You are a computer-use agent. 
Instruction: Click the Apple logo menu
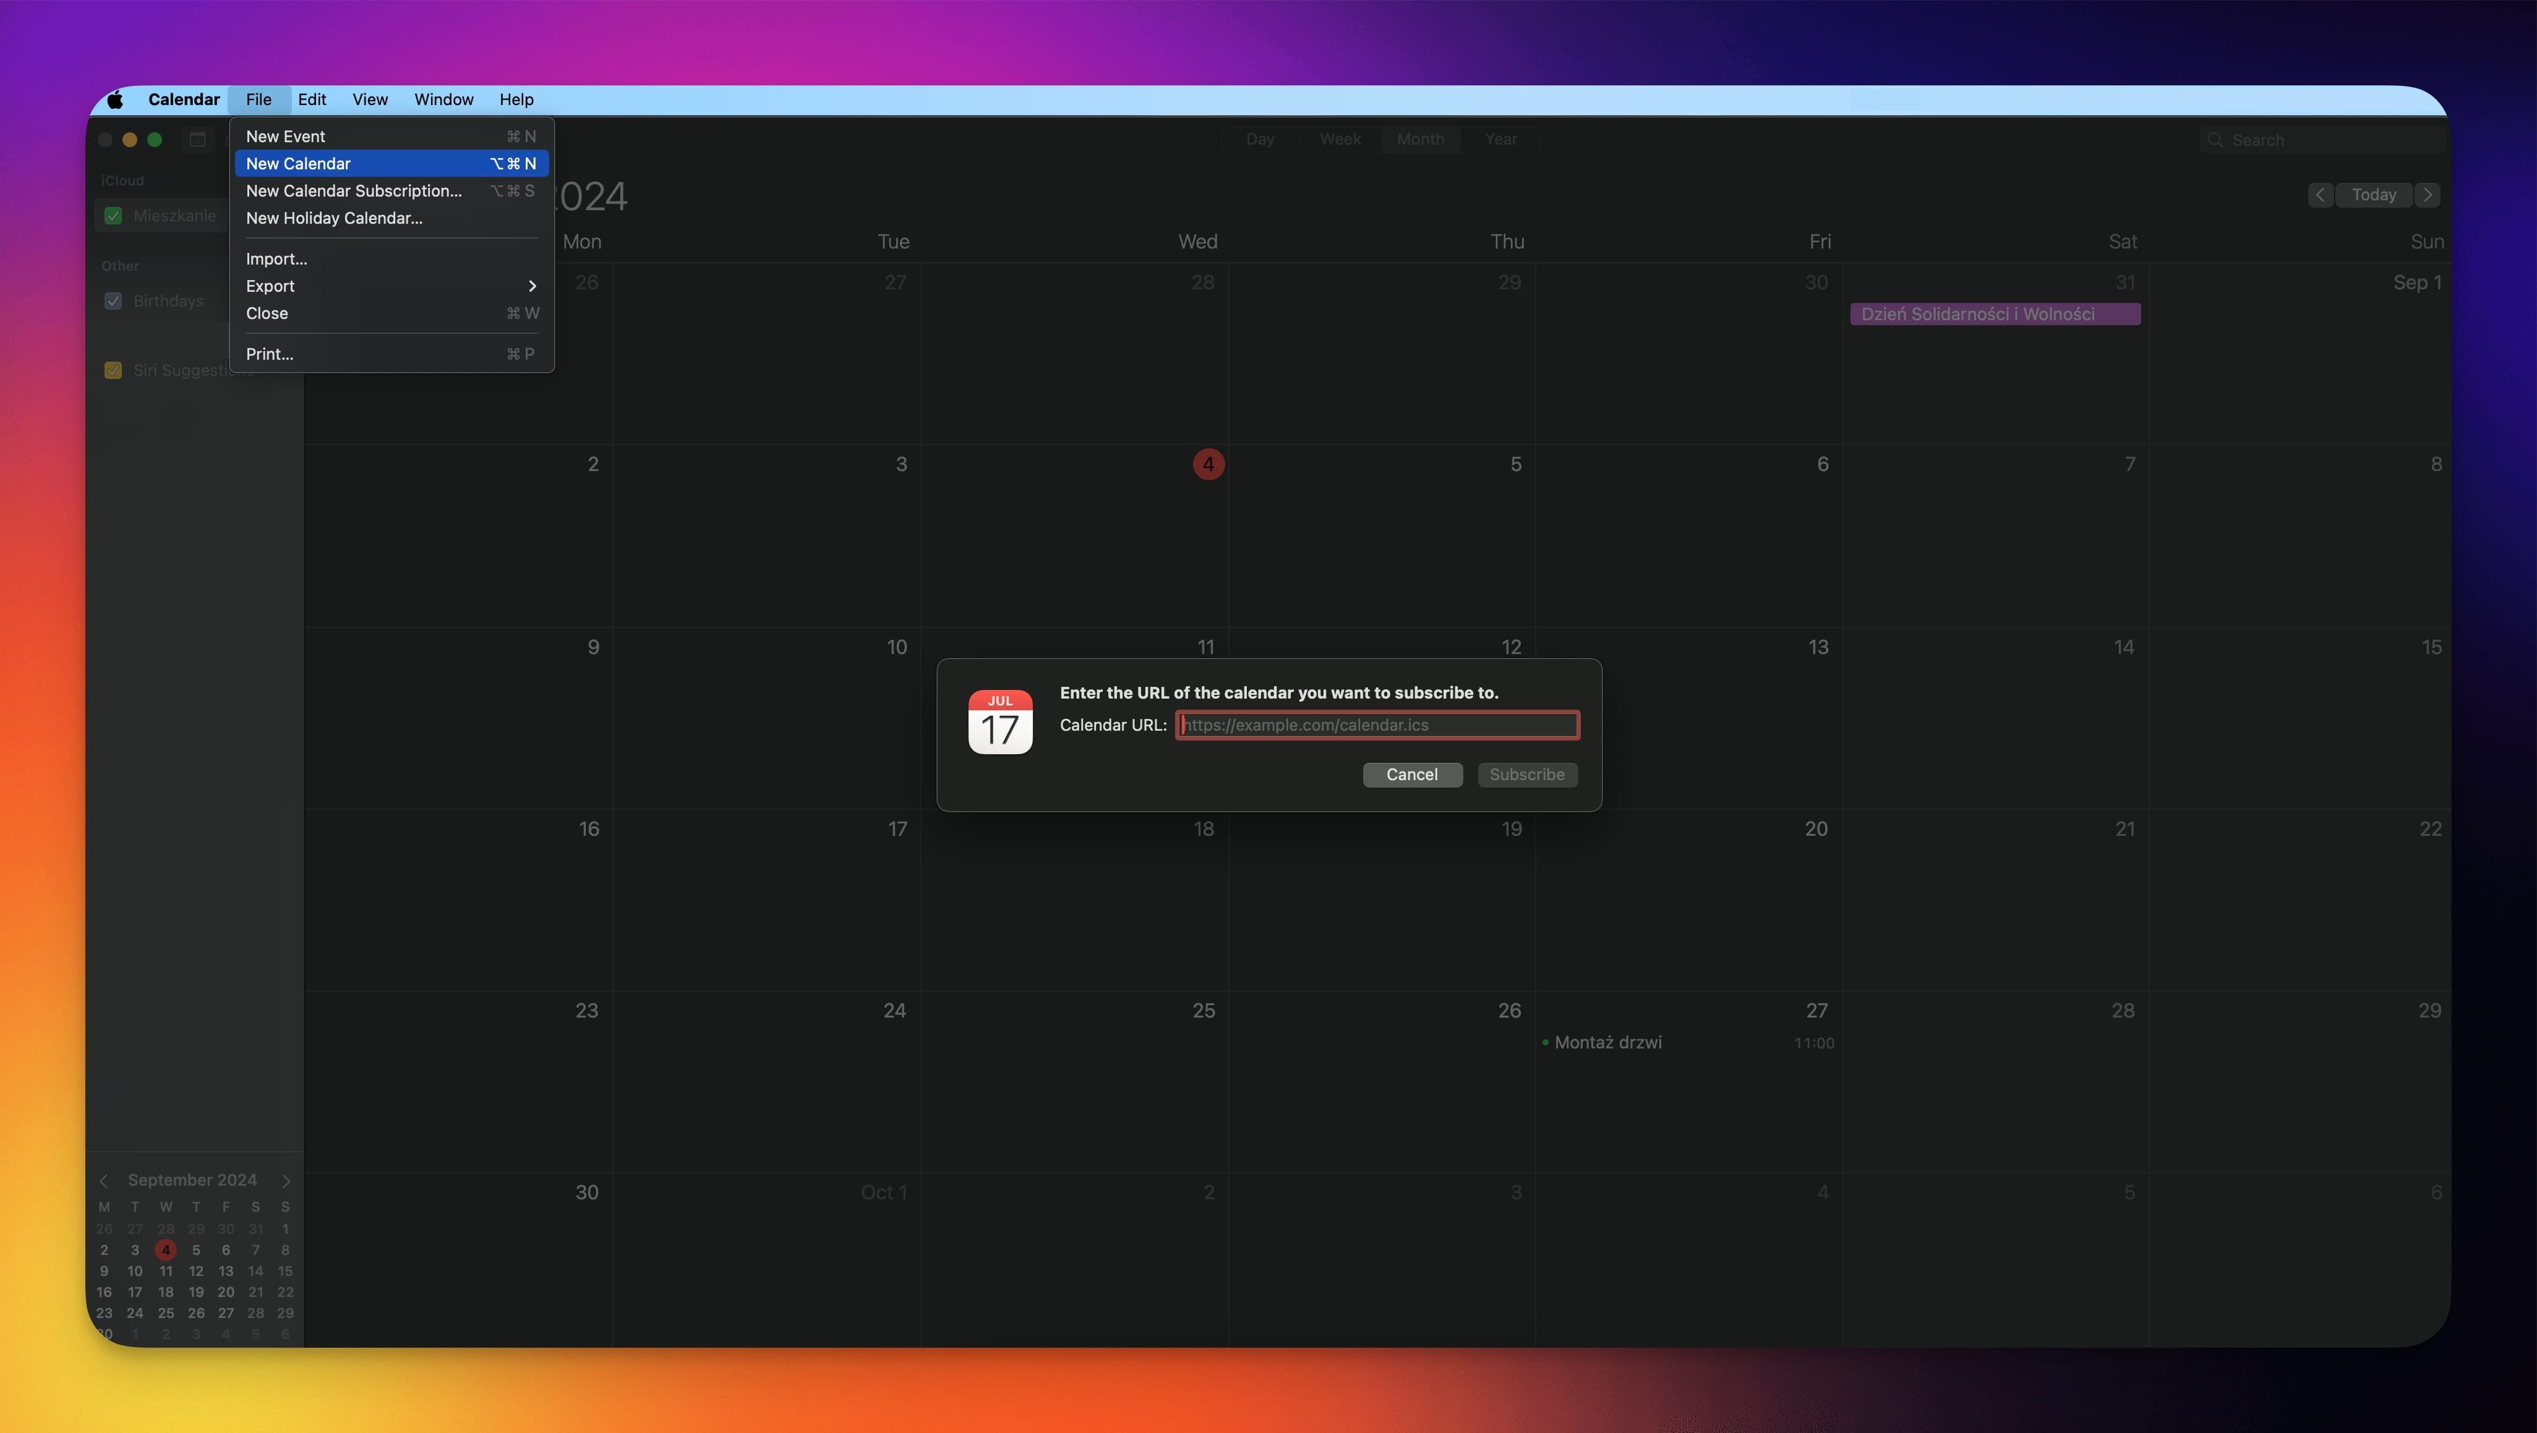[115, 100]
